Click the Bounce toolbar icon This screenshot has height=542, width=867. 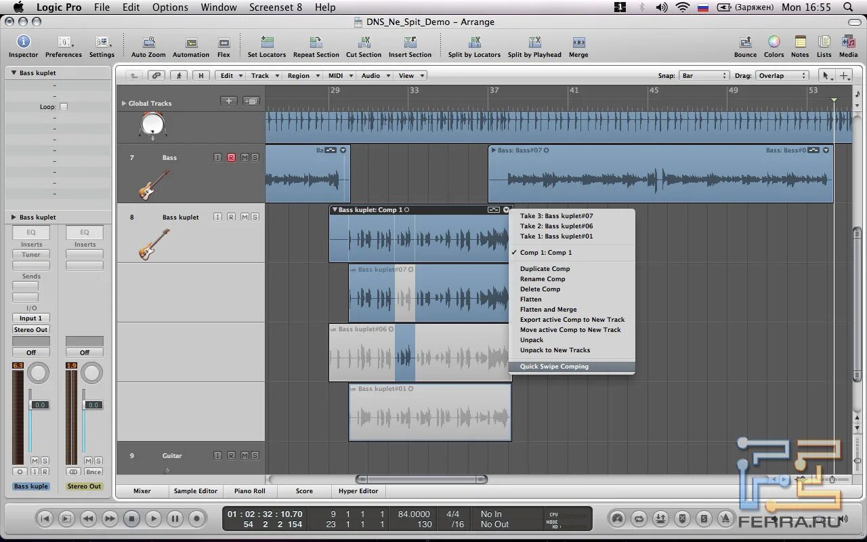coord(745,43)
